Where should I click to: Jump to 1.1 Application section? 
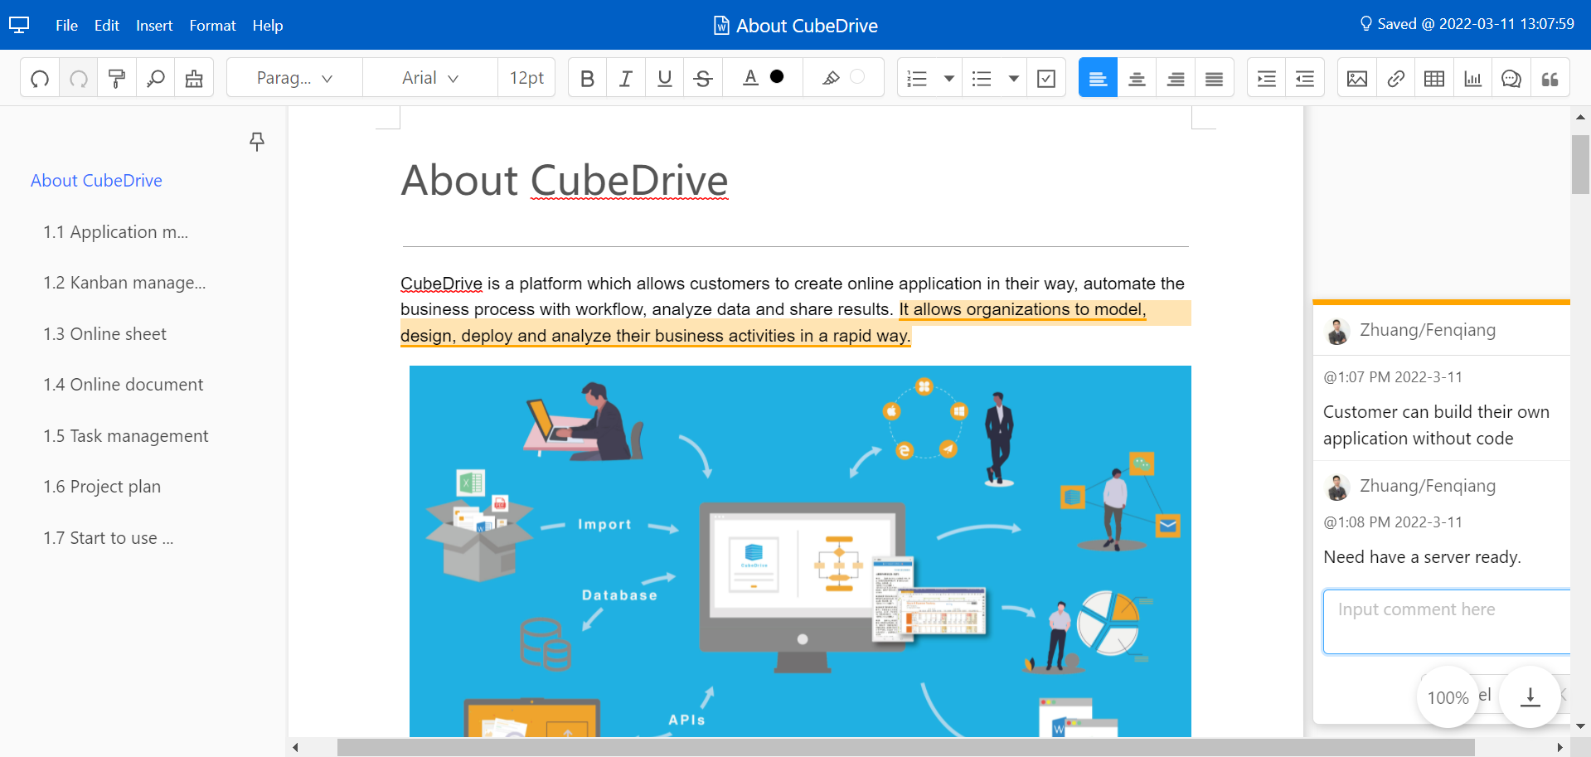pos(116,232)
